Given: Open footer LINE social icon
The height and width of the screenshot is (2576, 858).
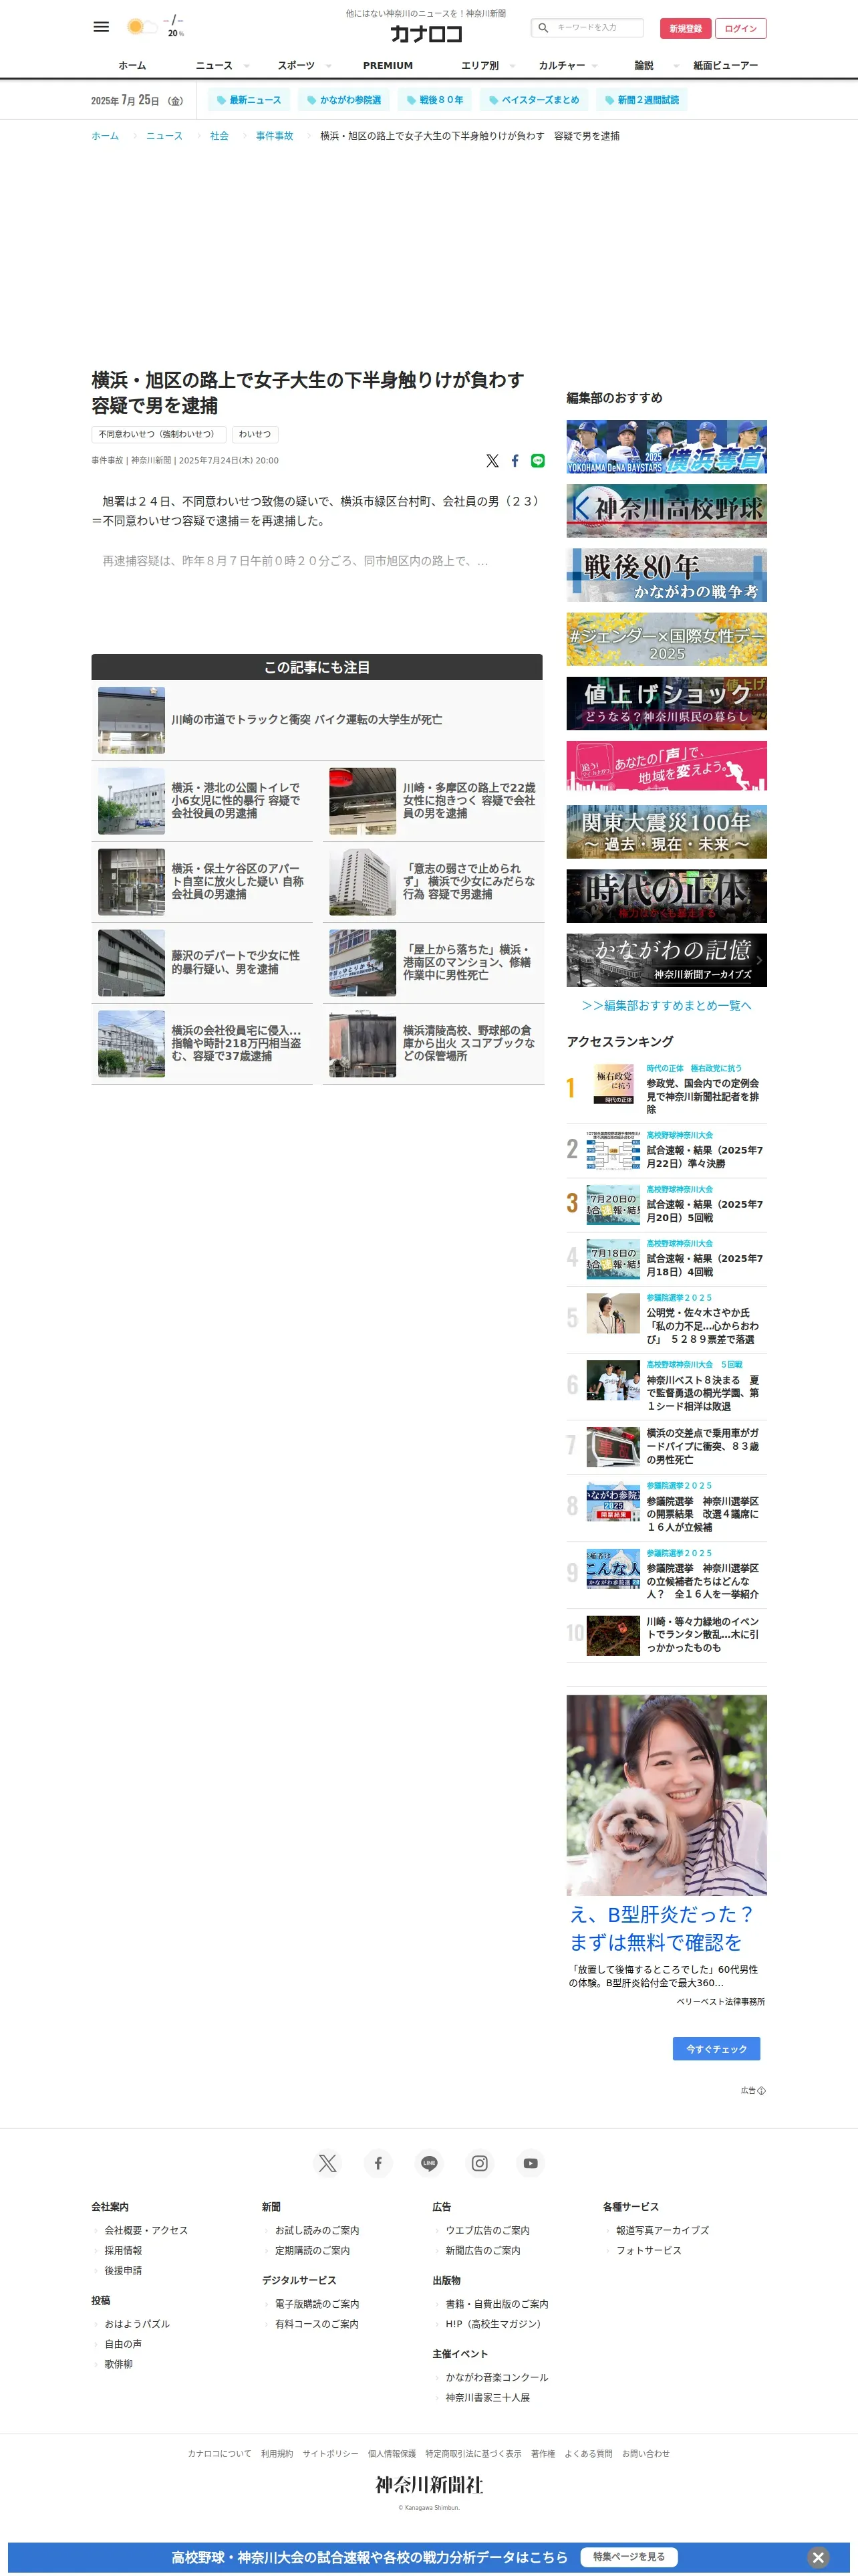Looking at the screenshot, I should [430, 2163].
